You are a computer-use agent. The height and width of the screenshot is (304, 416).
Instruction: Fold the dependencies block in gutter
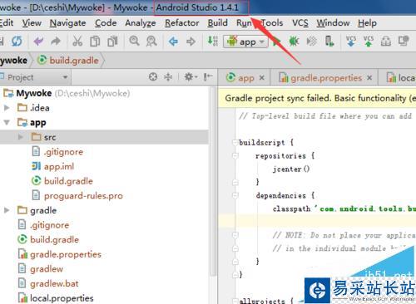coord(235,195)
